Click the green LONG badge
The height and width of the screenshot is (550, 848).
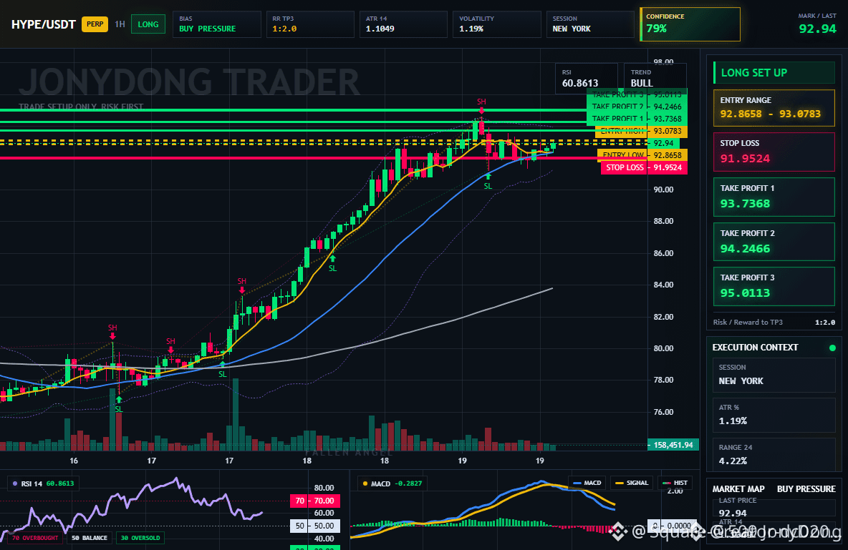148,24
